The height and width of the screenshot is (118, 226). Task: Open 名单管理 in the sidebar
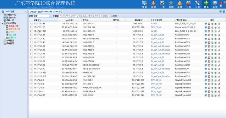[10, 40]
